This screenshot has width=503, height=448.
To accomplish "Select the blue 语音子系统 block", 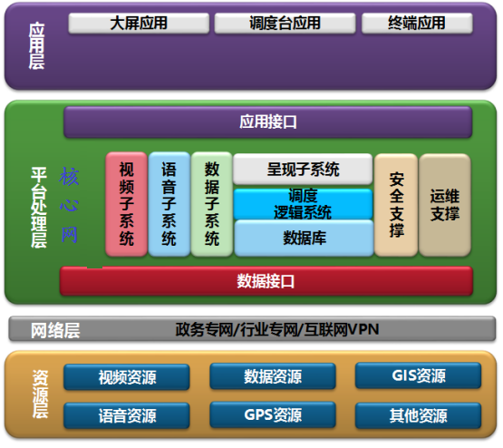I will 169,204.
